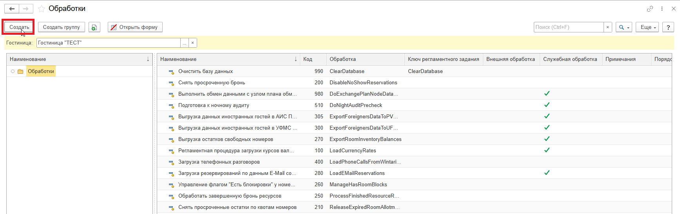Click the icon of Выгрузка в АИС row
Image resolution: width=680 pixels, height=214 pixels.
click(171, 117)
